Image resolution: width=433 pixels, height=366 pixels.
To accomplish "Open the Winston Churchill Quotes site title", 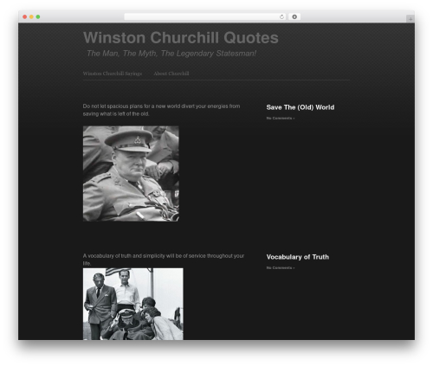I will point(181,37).
